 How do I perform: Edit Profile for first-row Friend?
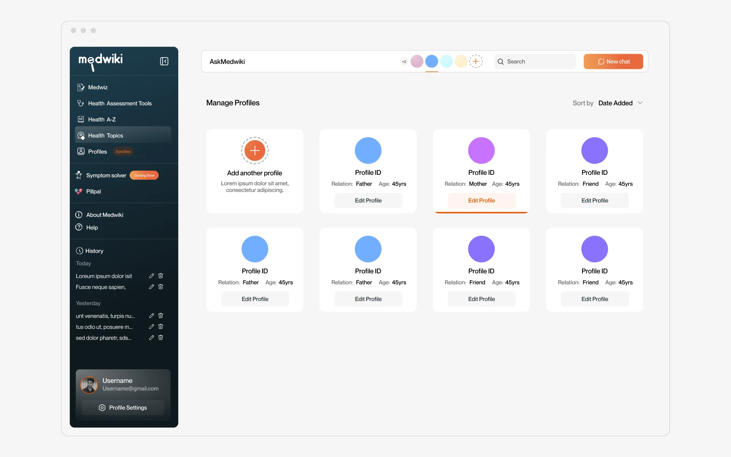click(x=595, y=200)
